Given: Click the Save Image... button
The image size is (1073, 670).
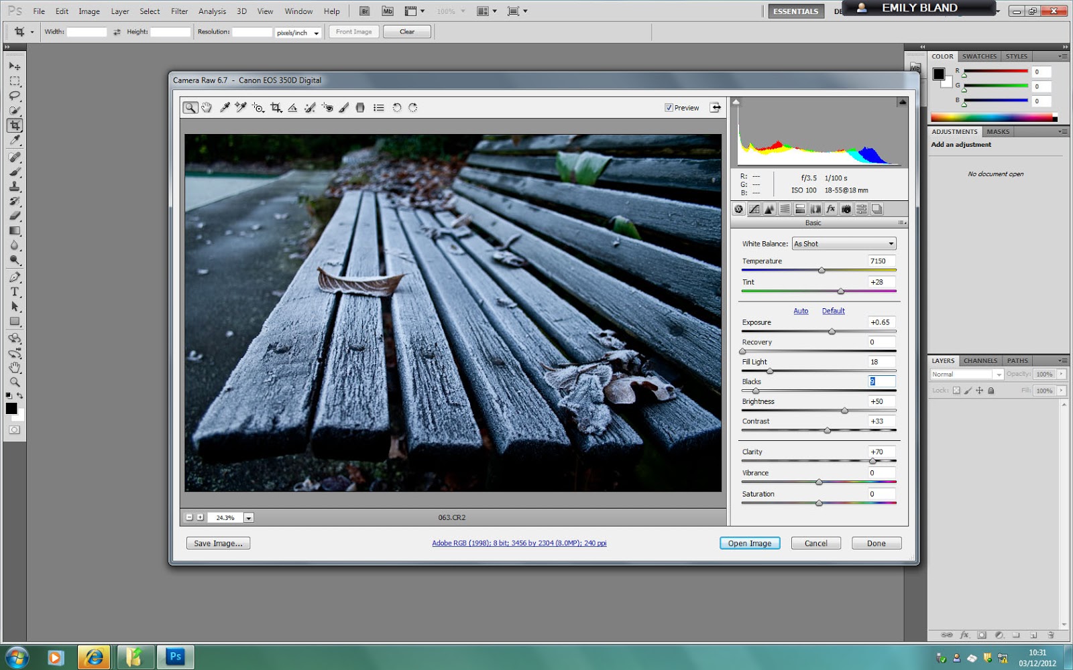Looking at the screenshot, I should coord(218,543).
